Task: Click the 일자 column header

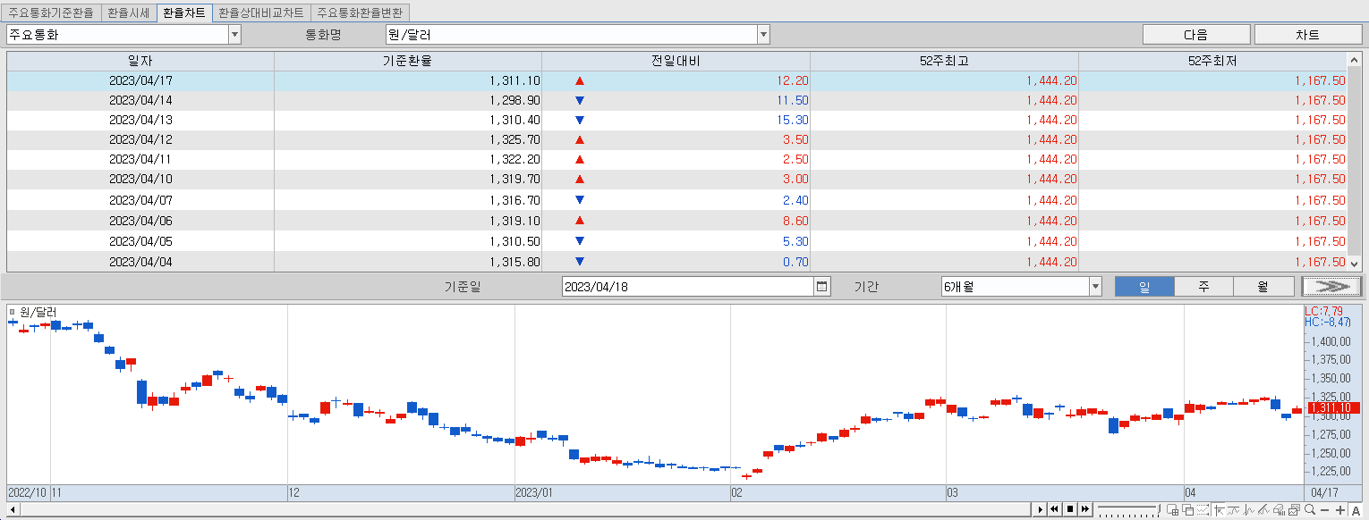Action: click(140, 61)
